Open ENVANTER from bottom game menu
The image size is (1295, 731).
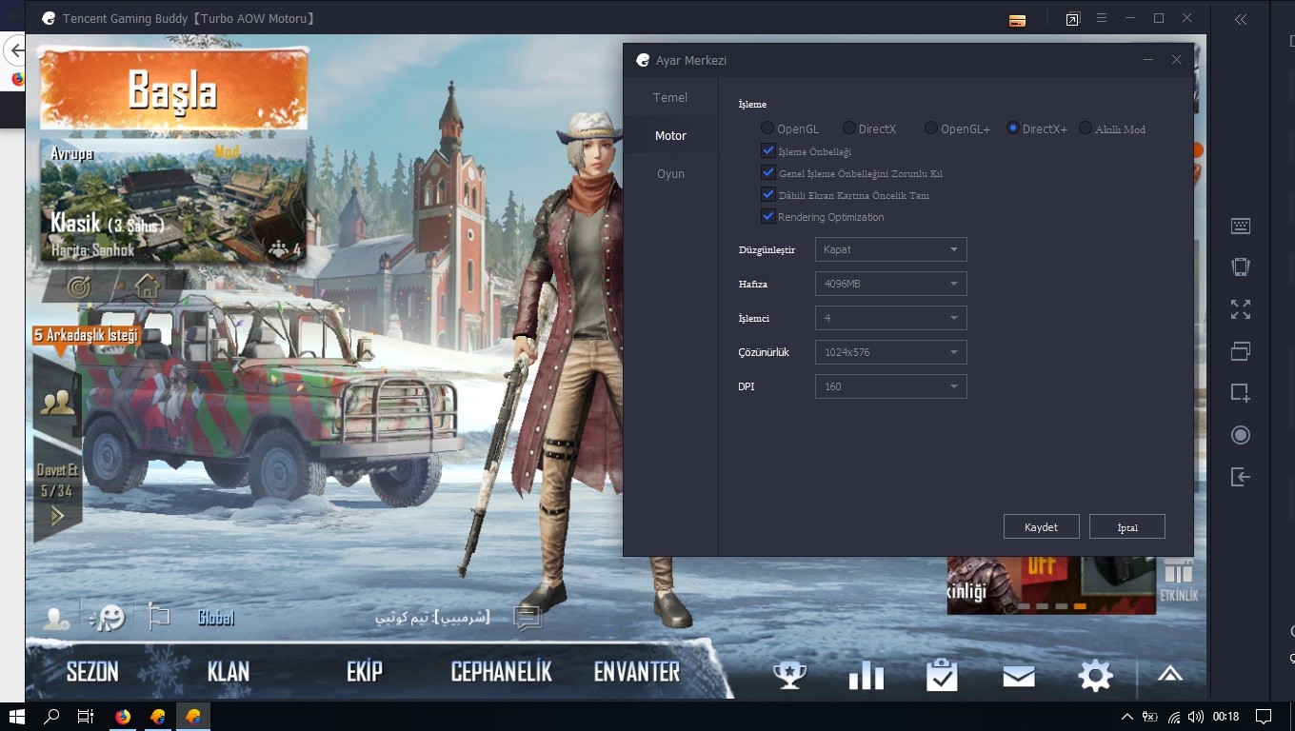click(x=637, y=672)
